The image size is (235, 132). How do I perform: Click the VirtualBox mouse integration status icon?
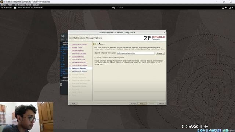click(x=224, y=131)
